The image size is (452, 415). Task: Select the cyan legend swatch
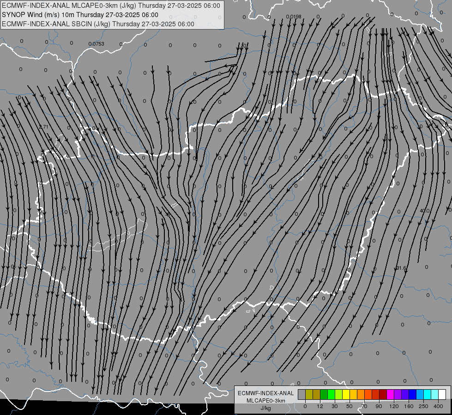click(428, 394)
